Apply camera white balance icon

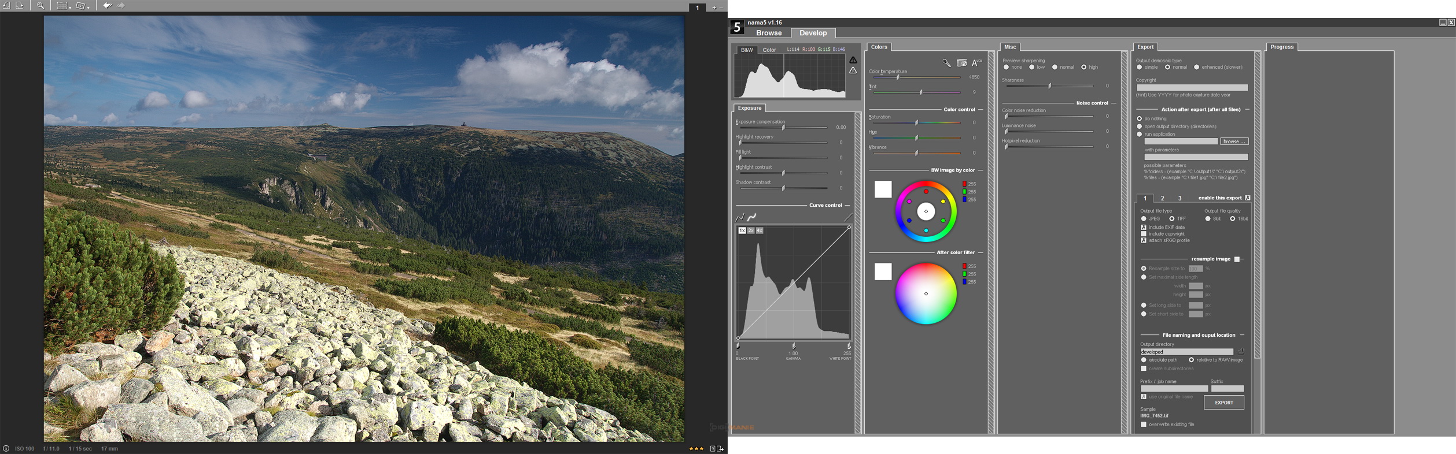(x=961, y=63)
